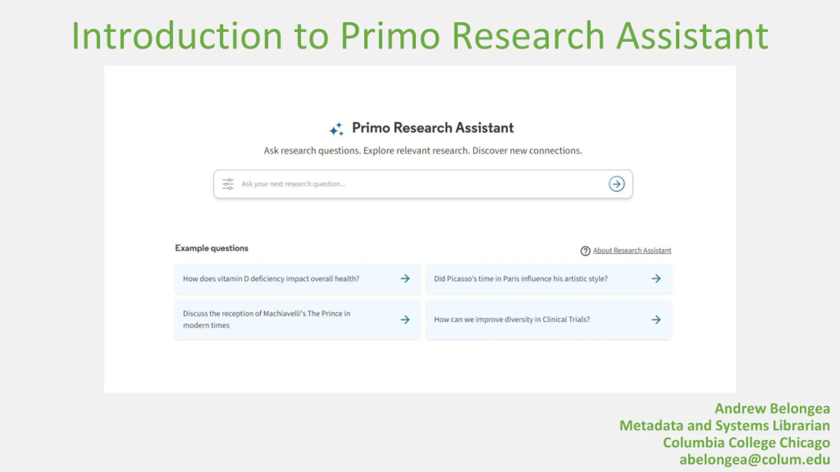Choose the Picasso's time in Paris question

548,279
